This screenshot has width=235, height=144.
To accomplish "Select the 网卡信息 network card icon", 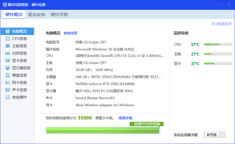I will click(x=8, y=83).
